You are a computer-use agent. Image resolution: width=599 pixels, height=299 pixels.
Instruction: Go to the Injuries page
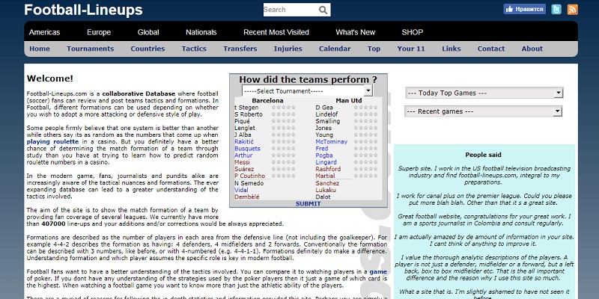click(288, 49)
